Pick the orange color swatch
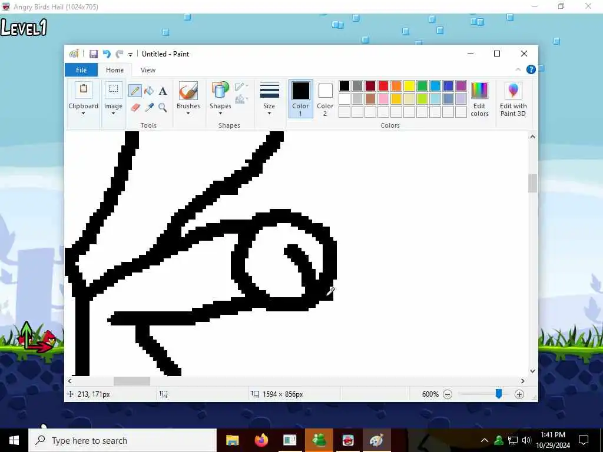This screenshot has width=603, height=452. point(396,86)
